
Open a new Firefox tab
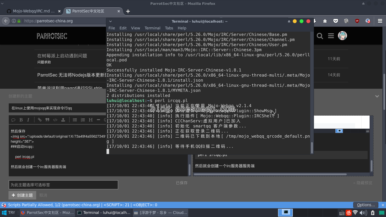coord(128,11)
